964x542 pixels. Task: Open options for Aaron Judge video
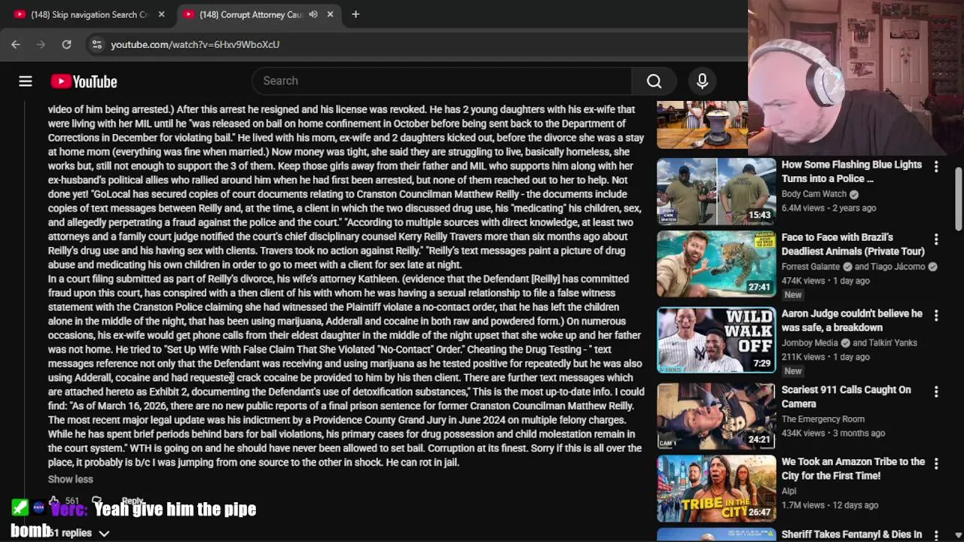coord(936,315)
